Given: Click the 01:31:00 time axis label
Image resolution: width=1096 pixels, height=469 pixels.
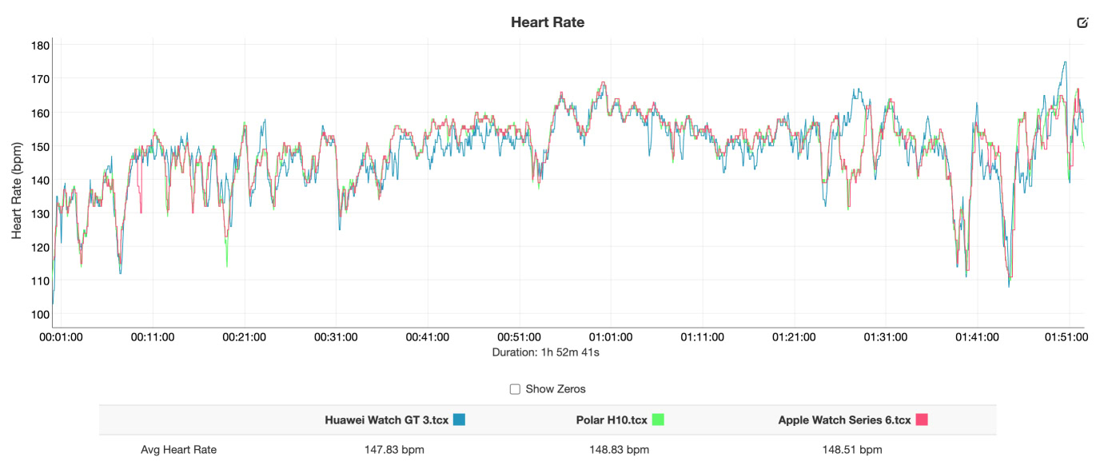Looking at the screenshot, I should (887, 337).
